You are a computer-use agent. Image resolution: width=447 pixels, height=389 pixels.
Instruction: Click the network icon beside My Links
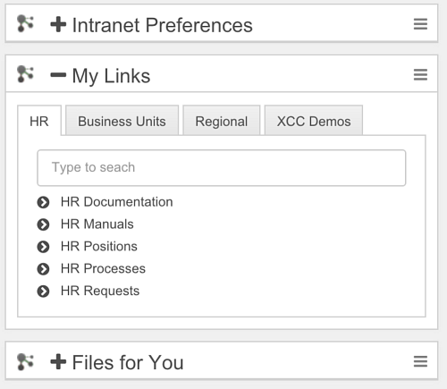click(x=25, y=74)
